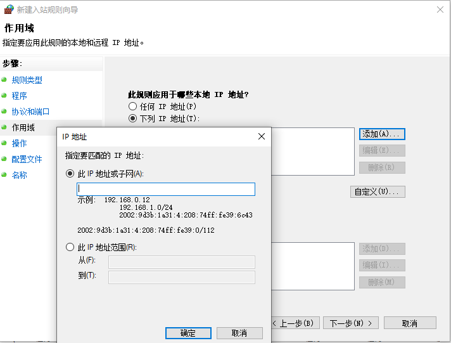Viewport: 451px width, 343px height.
Task: Go to 协议和端口 step
Action: (30, 112)
